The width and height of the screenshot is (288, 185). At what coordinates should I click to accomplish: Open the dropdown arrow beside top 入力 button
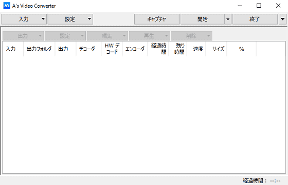pyautogui.click(x=43, y=19)
